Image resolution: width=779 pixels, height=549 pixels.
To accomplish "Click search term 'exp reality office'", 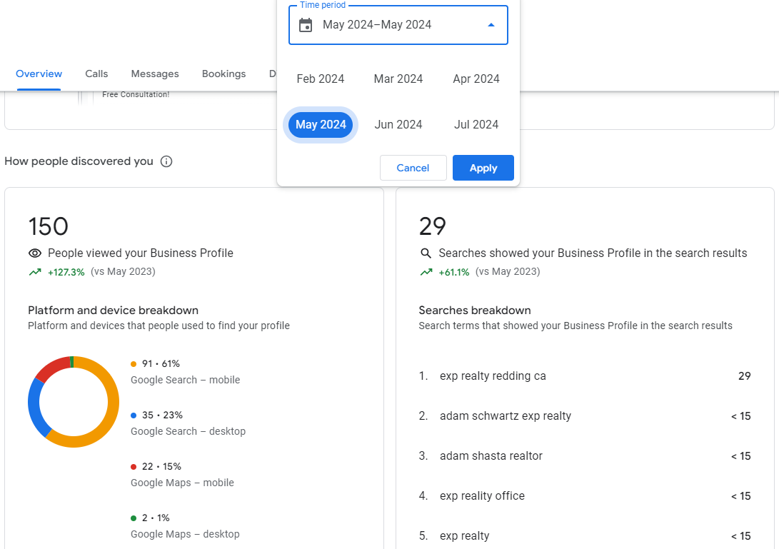I will (x=482, y=496).
